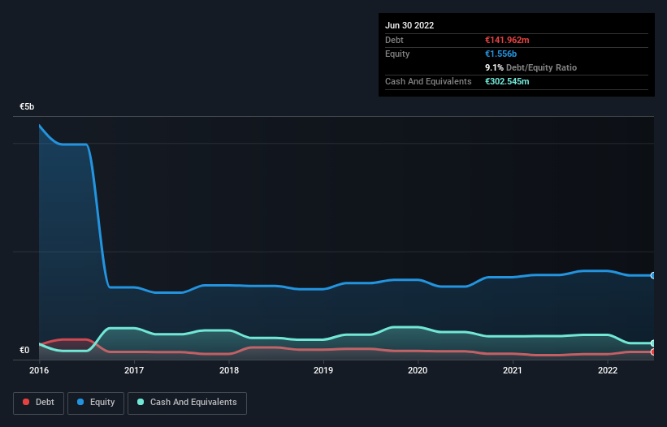667x427 pixels.
Task: Click the 2021 x-axis label
Action: (x=513, y=370)
